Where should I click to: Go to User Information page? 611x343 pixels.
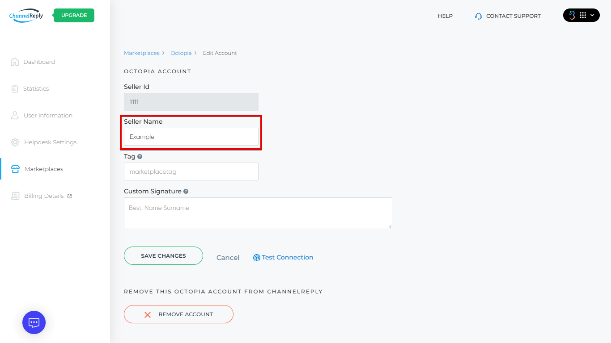point(48,115)
